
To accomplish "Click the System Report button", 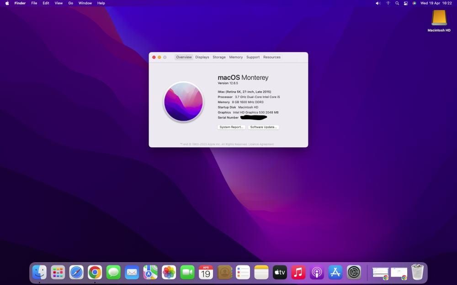I will pos(231,127).
